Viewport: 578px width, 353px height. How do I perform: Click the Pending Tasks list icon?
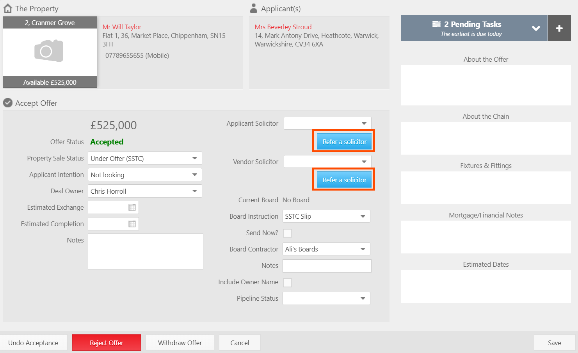pos(436,24)
